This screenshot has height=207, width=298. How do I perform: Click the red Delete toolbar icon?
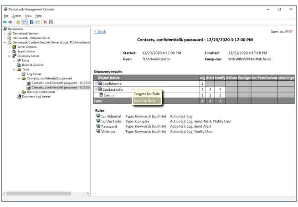45,22
